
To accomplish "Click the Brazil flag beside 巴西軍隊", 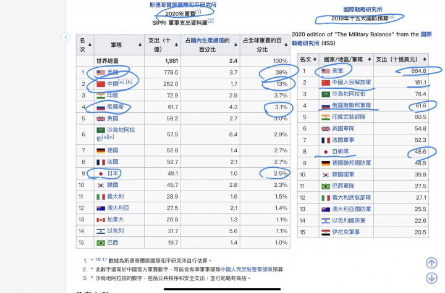I will (x=326, y=186).
